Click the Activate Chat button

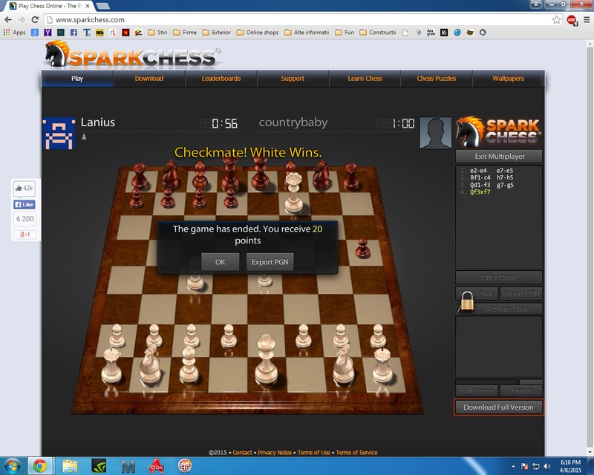[507, 309]
